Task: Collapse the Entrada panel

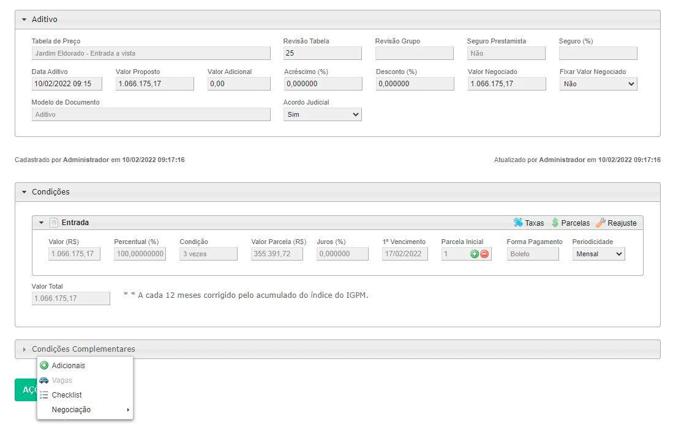Action: 42,223
